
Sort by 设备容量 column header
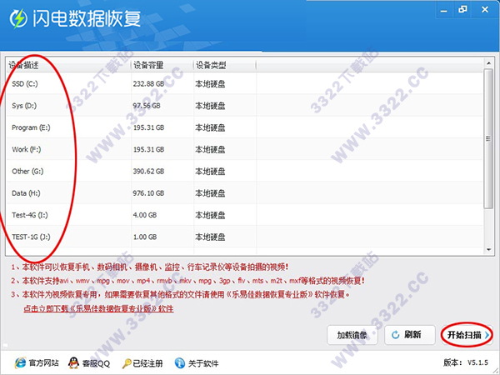click(162, 65)
